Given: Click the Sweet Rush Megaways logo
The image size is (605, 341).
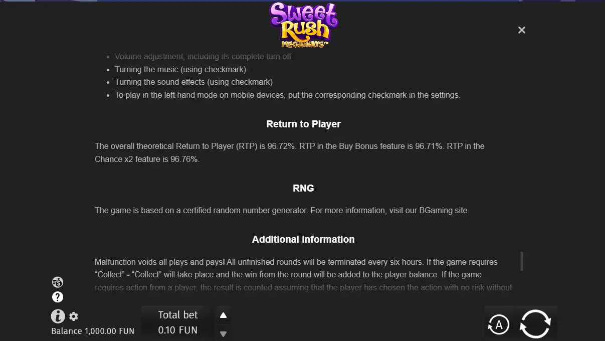Looking at the screenshot, I should [303, 25].
